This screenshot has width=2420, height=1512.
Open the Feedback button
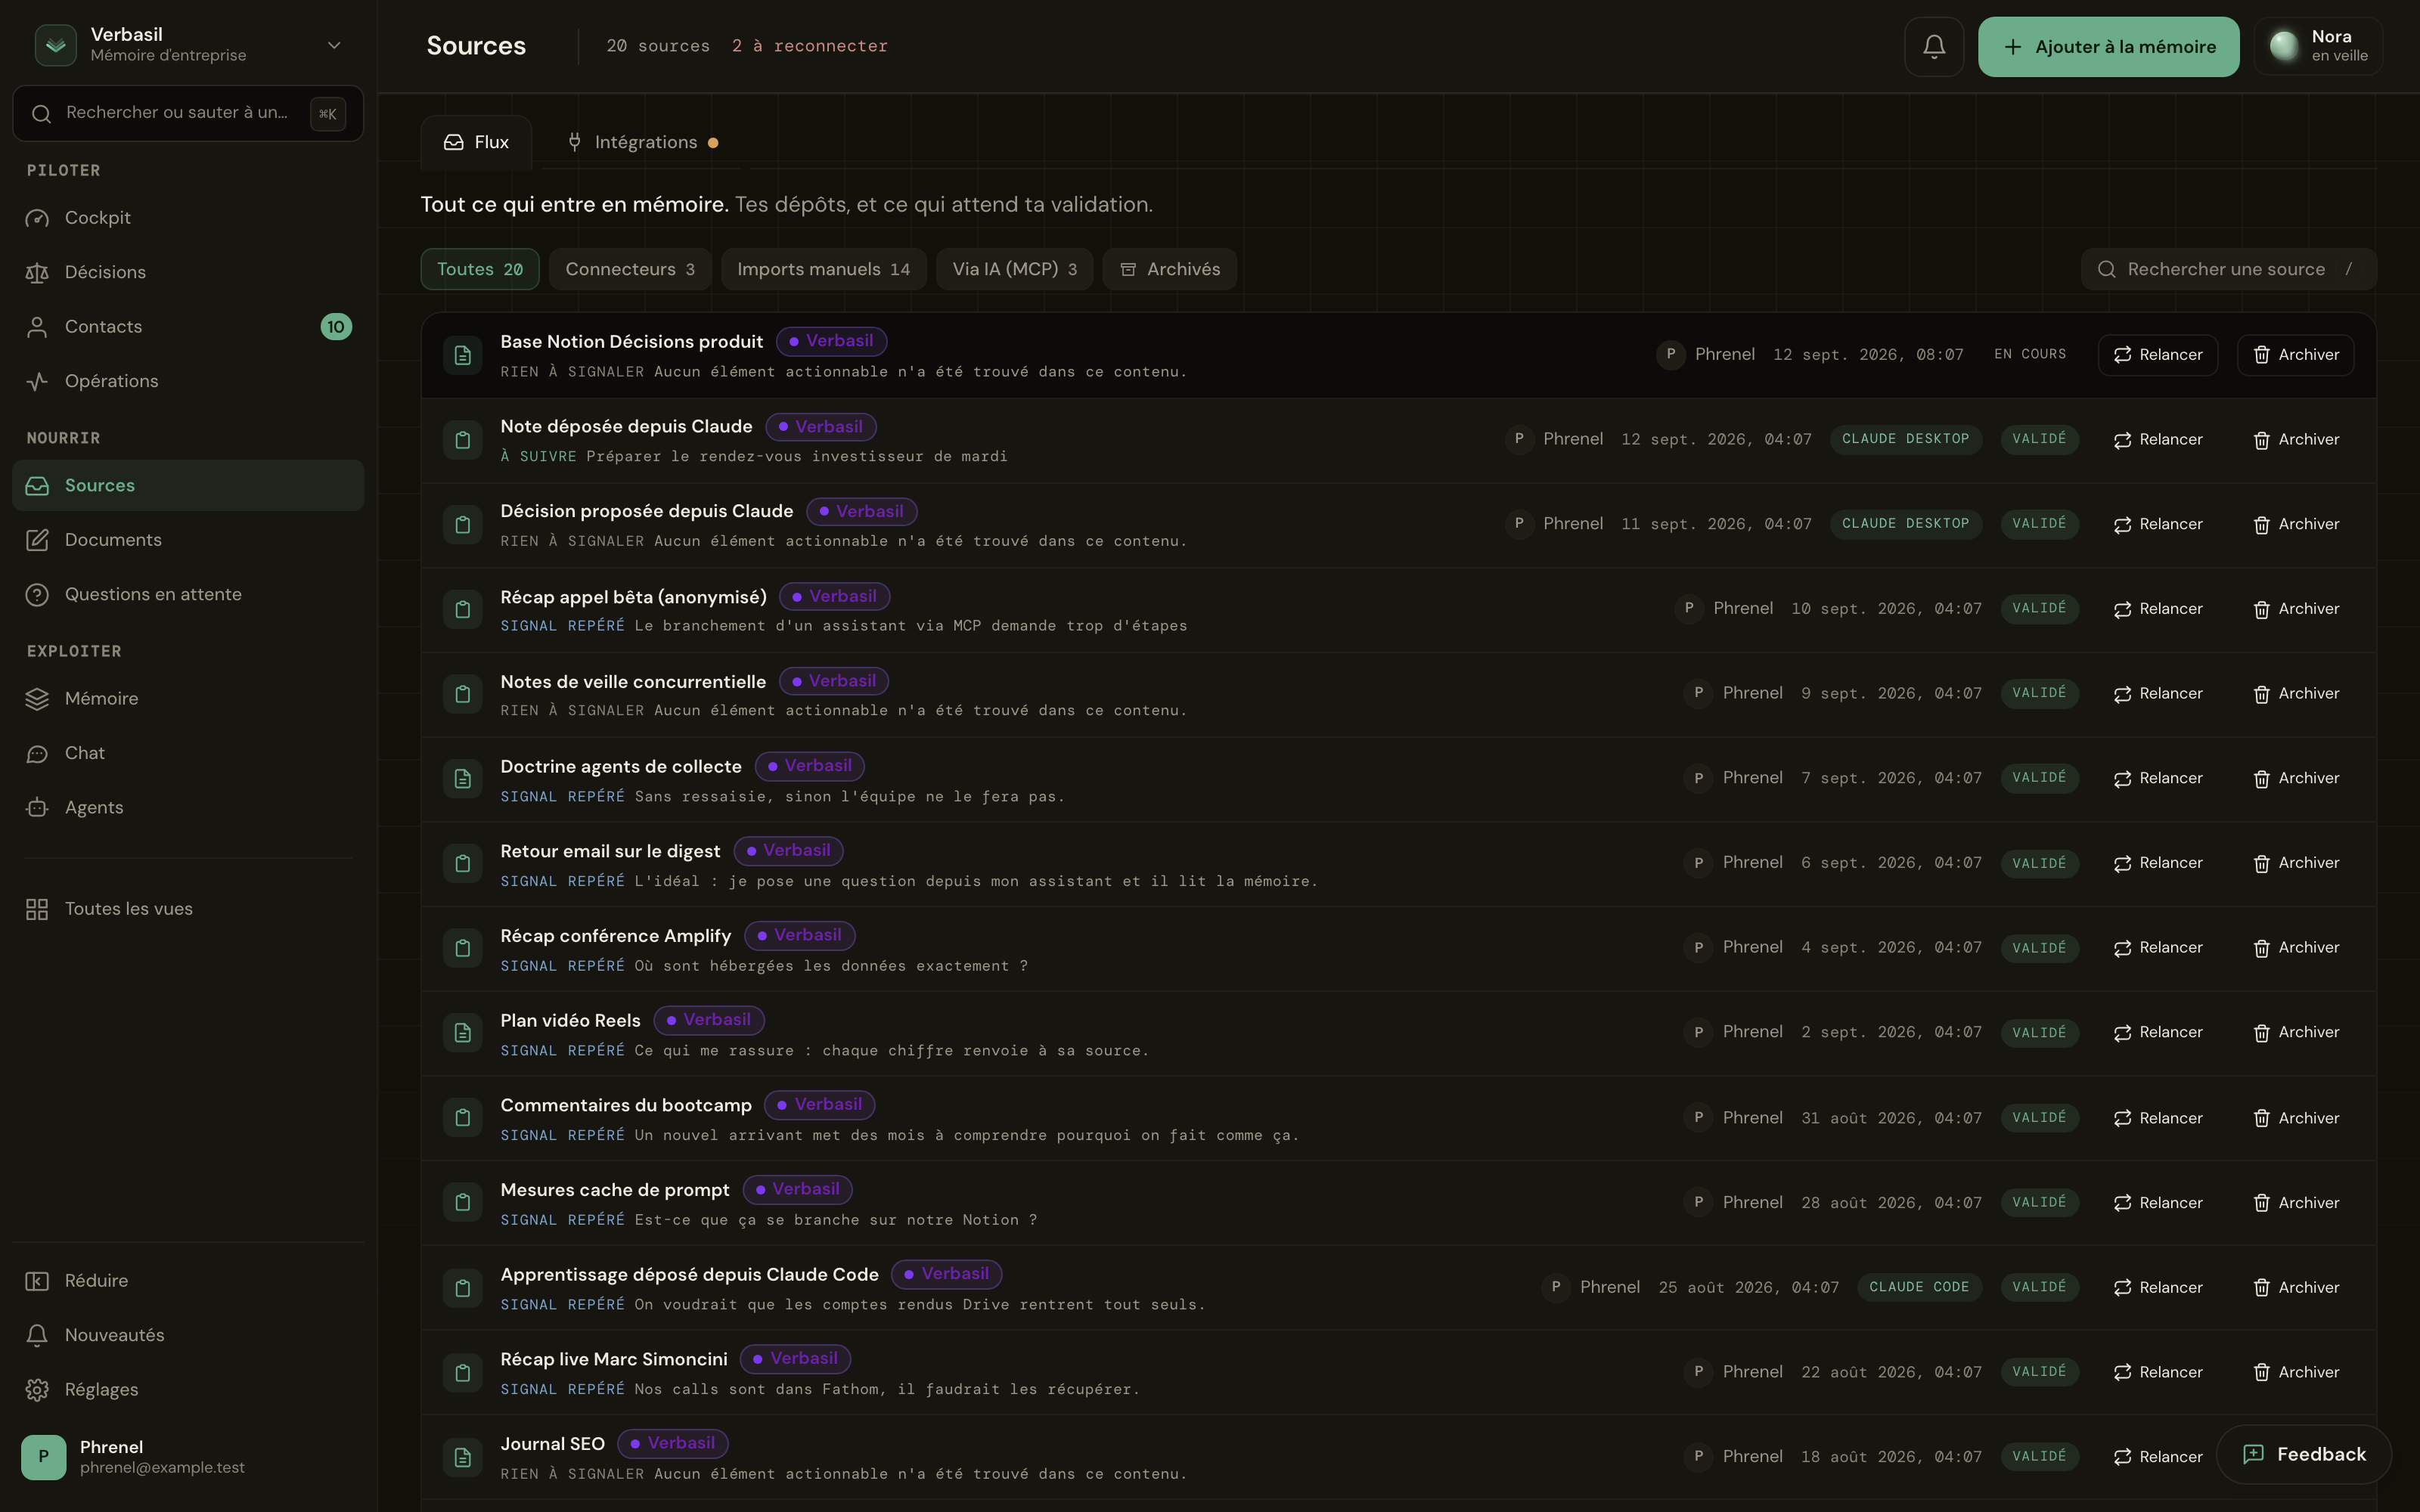[2303, 1454]
